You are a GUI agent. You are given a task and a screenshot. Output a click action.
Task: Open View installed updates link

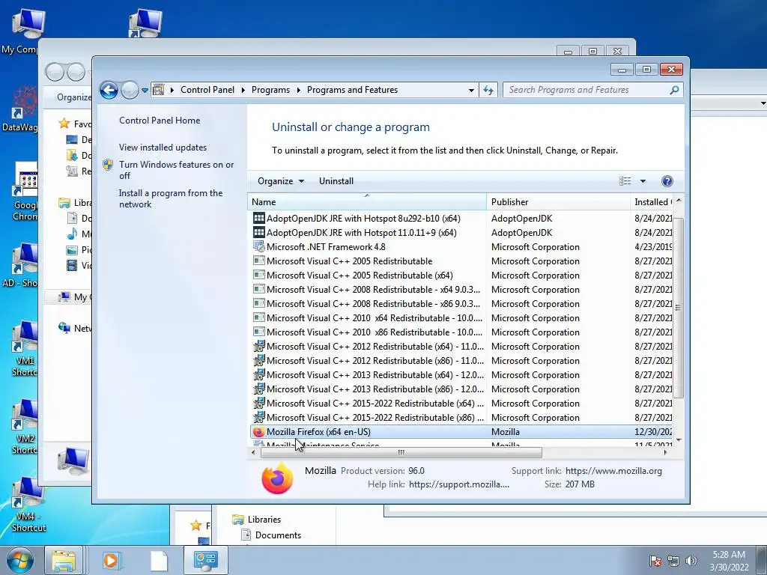163,147
